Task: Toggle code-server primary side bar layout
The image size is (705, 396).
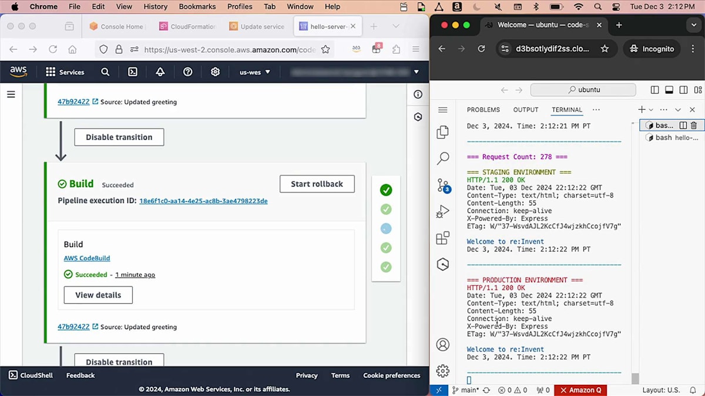Action: click(654, 90)
